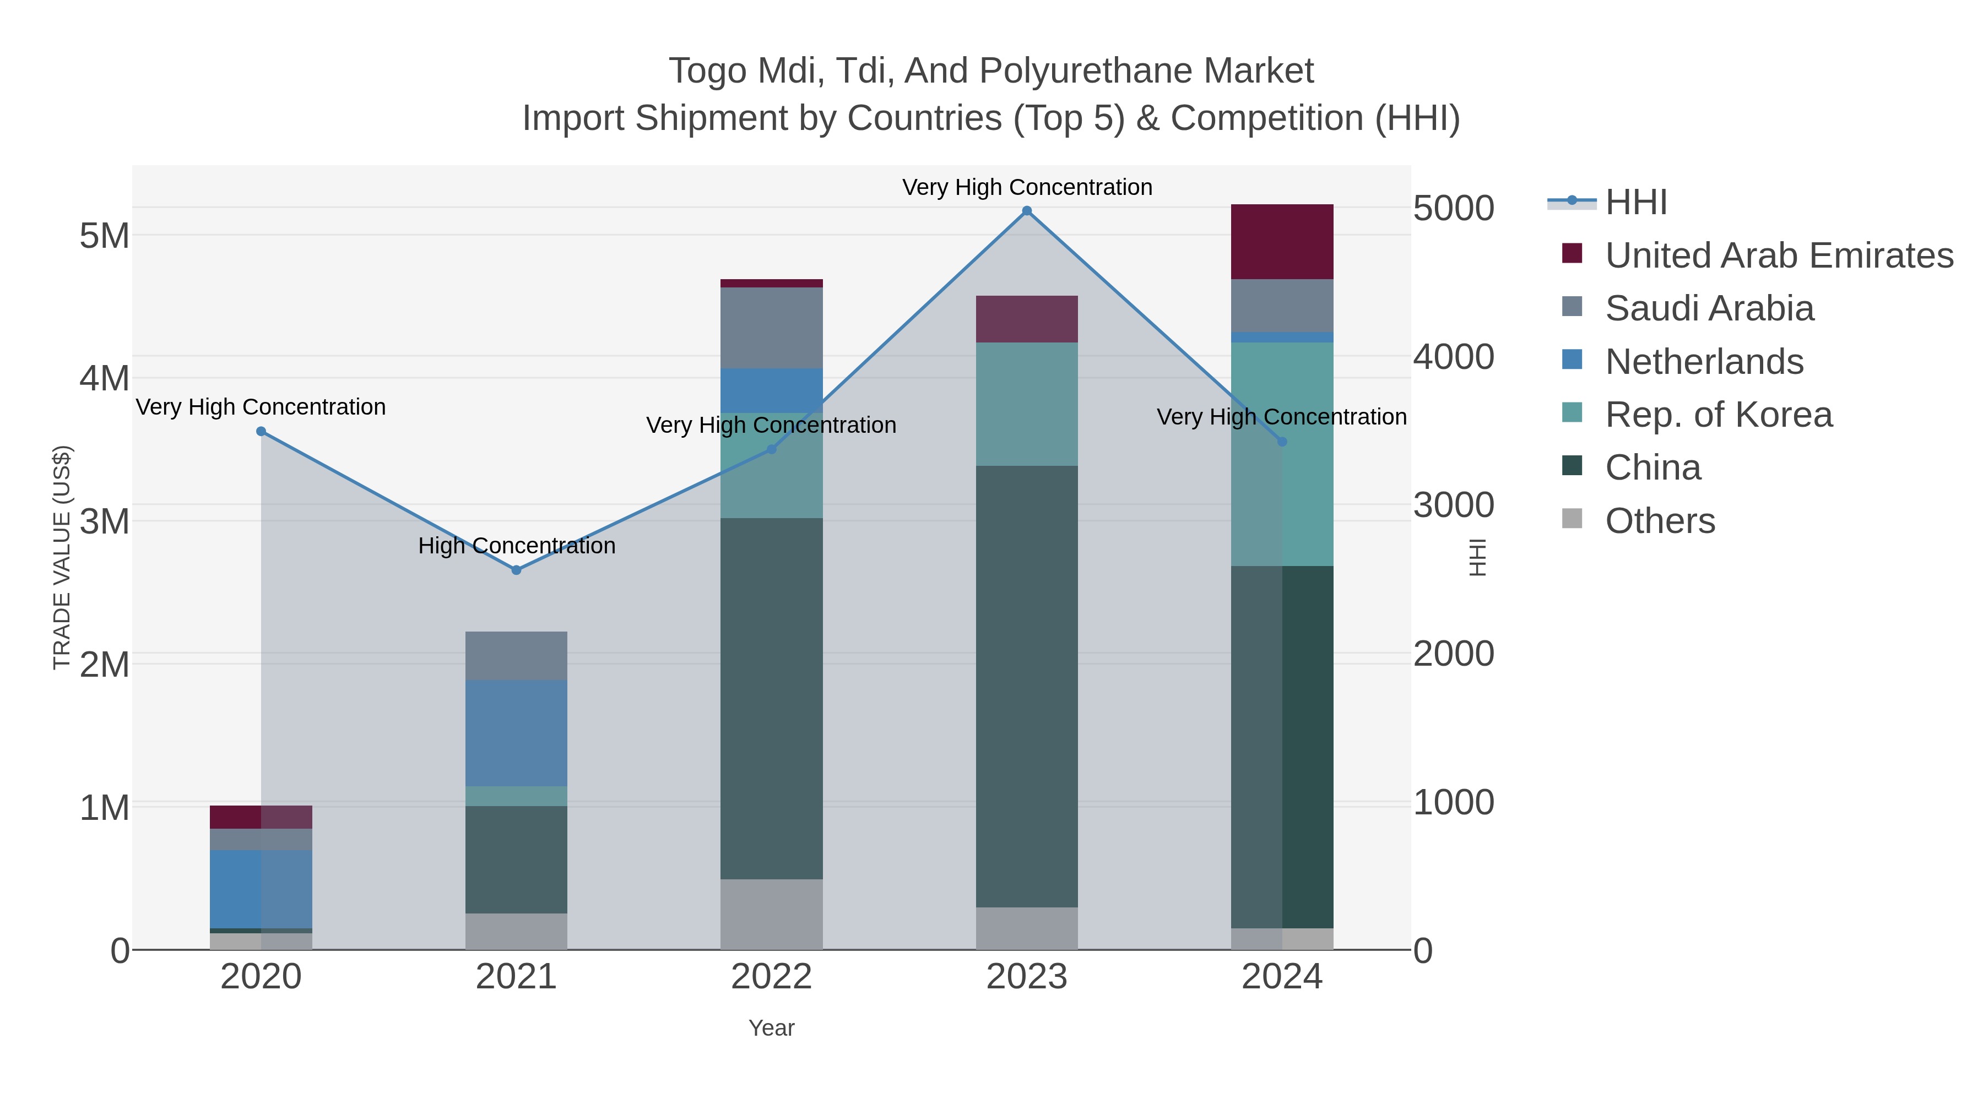The height and width of the screenshot is (1115, 1983).
Task: Click the 2023 Others bar segment
Action: [1027, 928]
